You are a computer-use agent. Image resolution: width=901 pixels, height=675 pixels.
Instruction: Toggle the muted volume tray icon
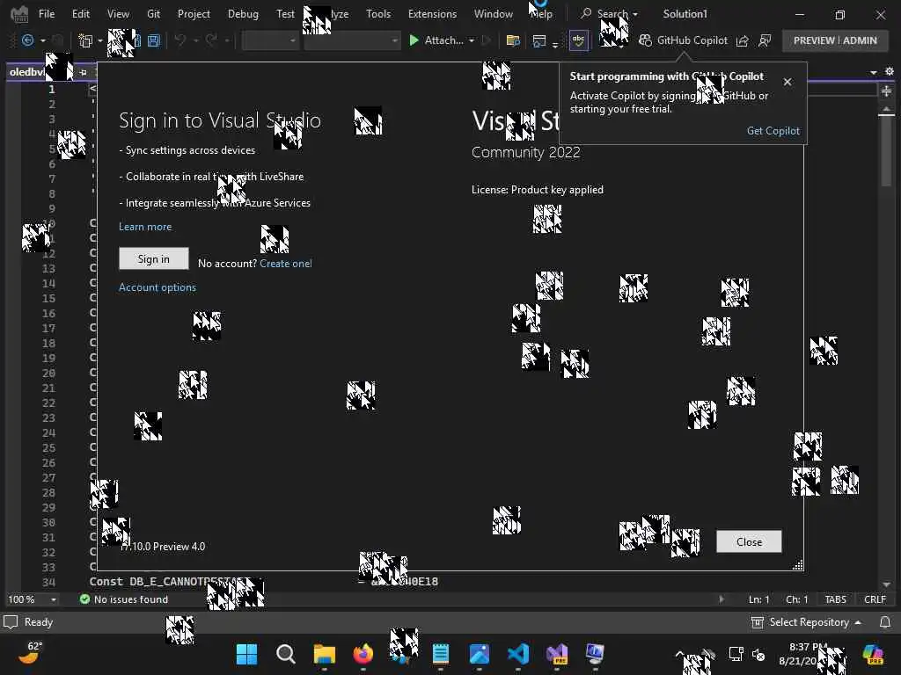[758, 654]
